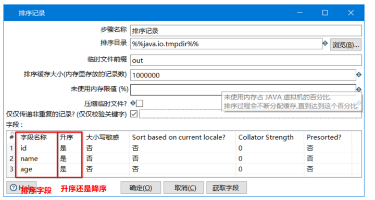Screen dimensions: 375x200
Task: Confirm with 确定(O) button
Action: pyautogui.click(x=141, y=188)
